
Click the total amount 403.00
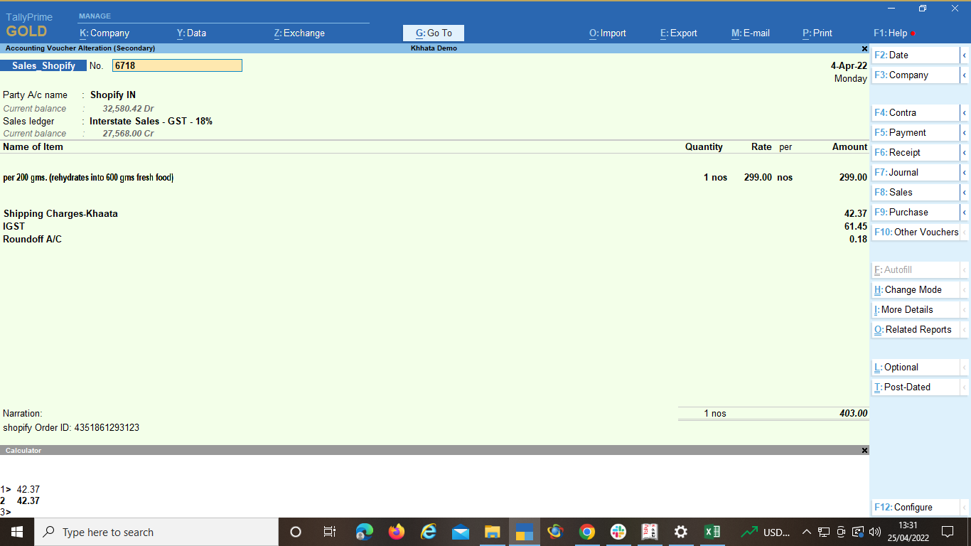click(854, 413)
